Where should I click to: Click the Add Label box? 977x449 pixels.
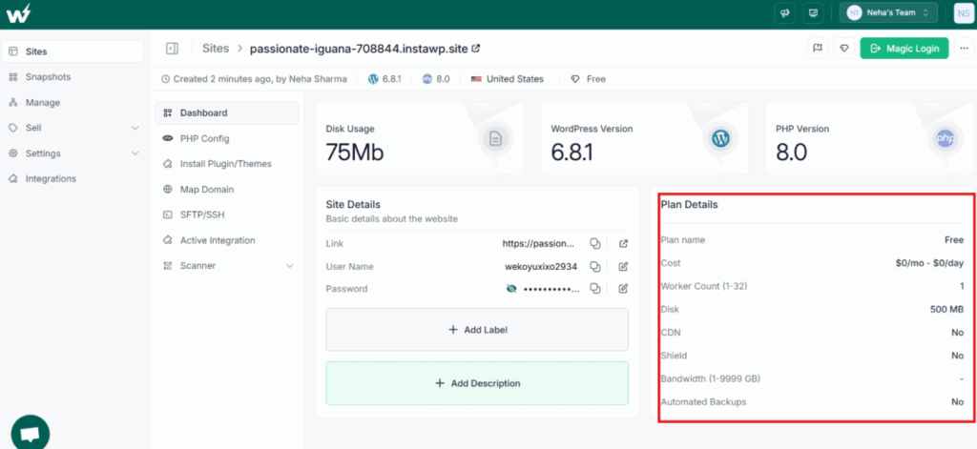(x=477, y=330)
